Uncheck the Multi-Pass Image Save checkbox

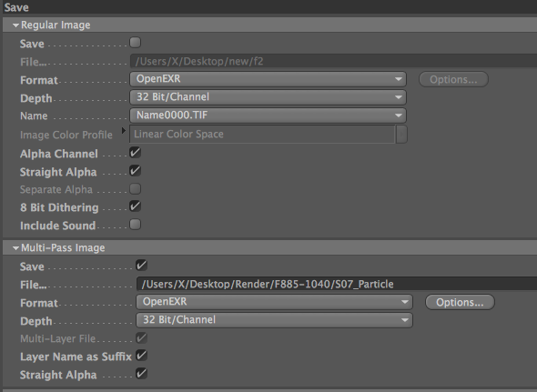(x=141, y=266)
